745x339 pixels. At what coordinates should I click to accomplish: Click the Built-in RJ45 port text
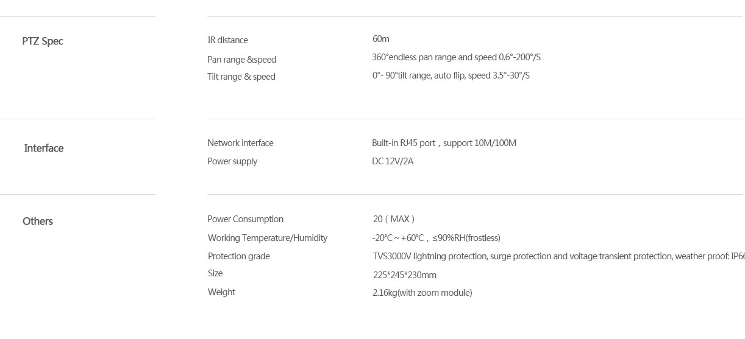(404, 143)
